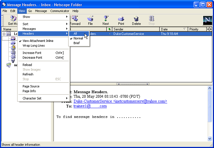Click the pane splitter grip handle
The width and height of the screenshot is (214, 148).
click(133, 84)
